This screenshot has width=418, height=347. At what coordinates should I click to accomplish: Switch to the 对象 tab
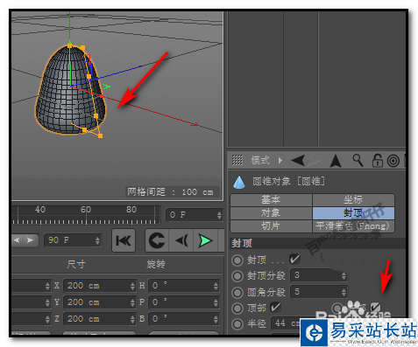(x=271, y=213)
